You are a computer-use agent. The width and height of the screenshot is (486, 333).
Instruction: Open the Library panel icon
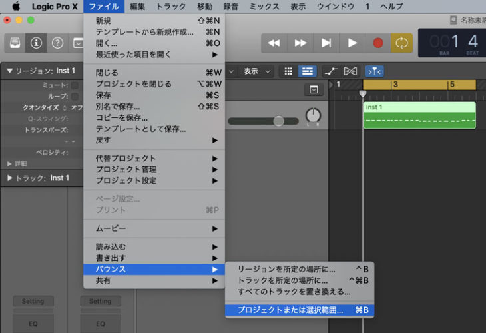coord(15,43)
